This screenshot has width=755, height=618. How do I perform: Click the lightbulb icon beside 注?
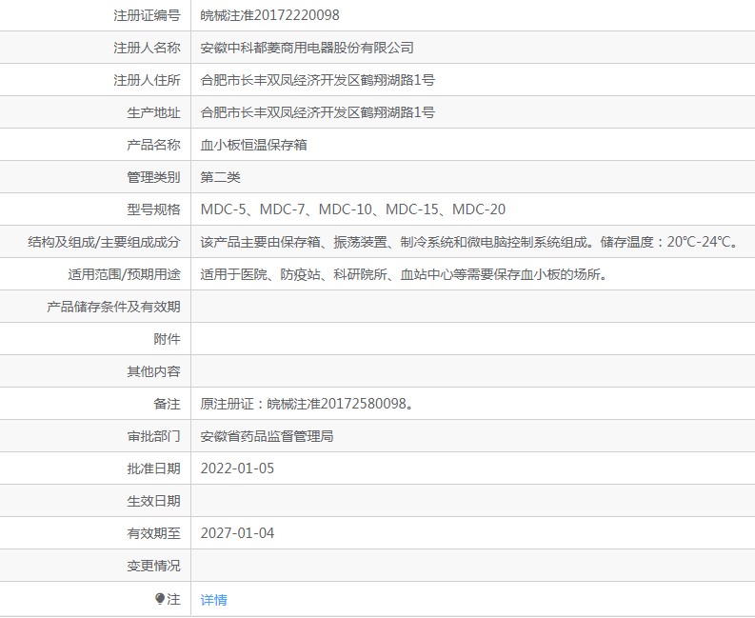(160, 599)
